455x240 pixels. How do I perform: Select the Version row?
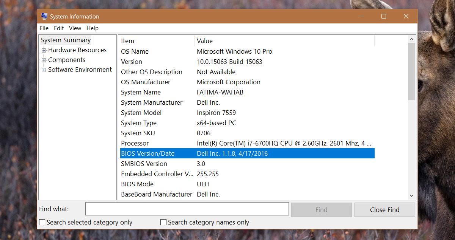click(x=247, y=62)
